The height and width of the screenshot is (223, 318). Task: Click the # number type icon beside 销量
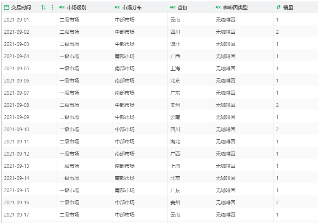pos(279,7)
